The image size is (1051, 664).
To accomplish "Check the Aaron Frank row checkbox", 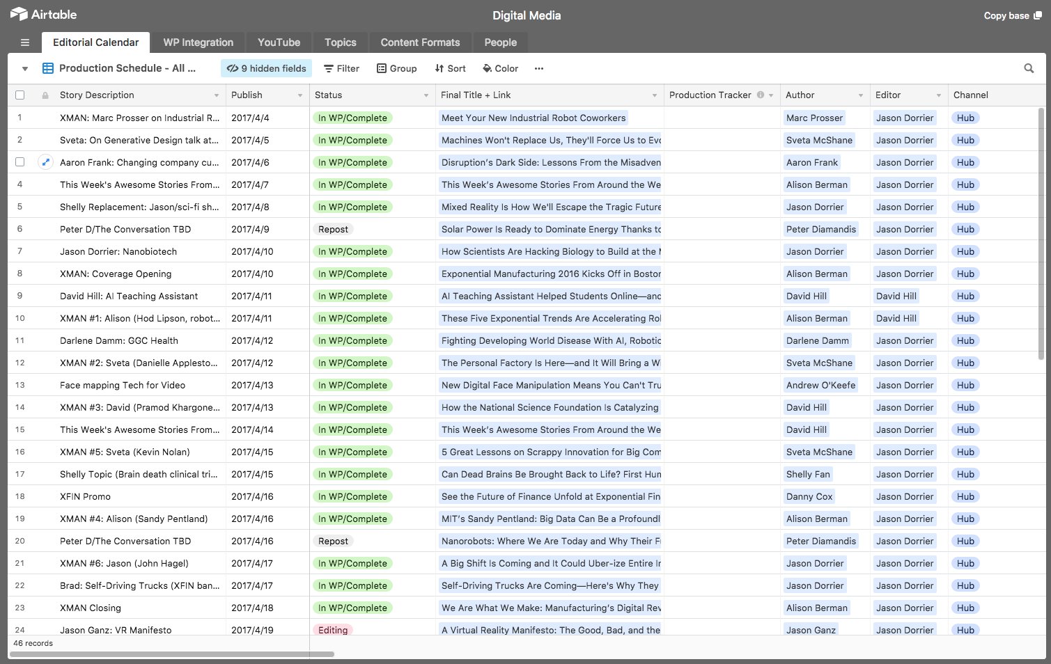I will click(20, 162).
